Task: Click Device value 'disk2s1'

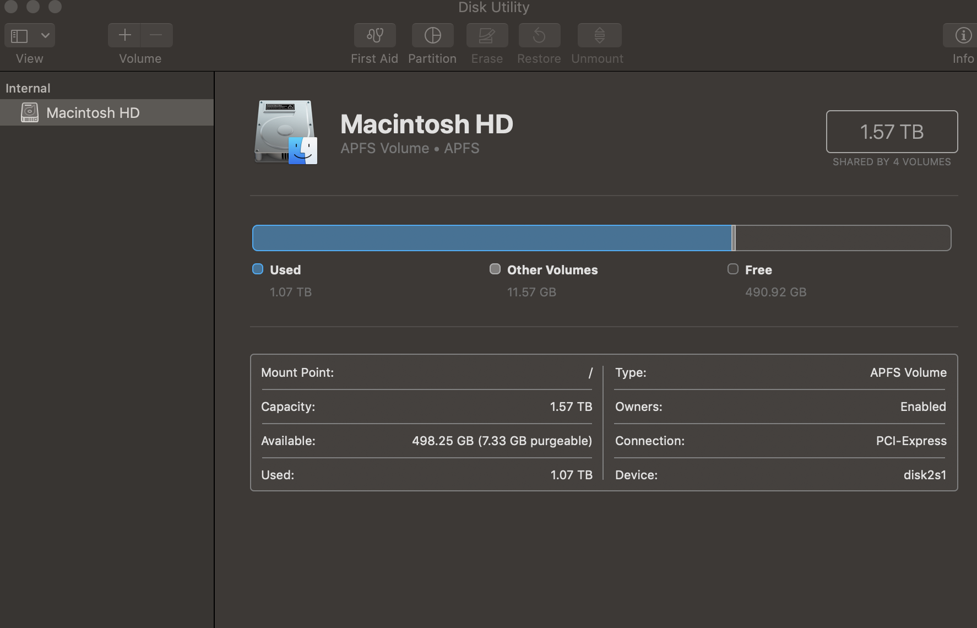Action: [925, 475]
